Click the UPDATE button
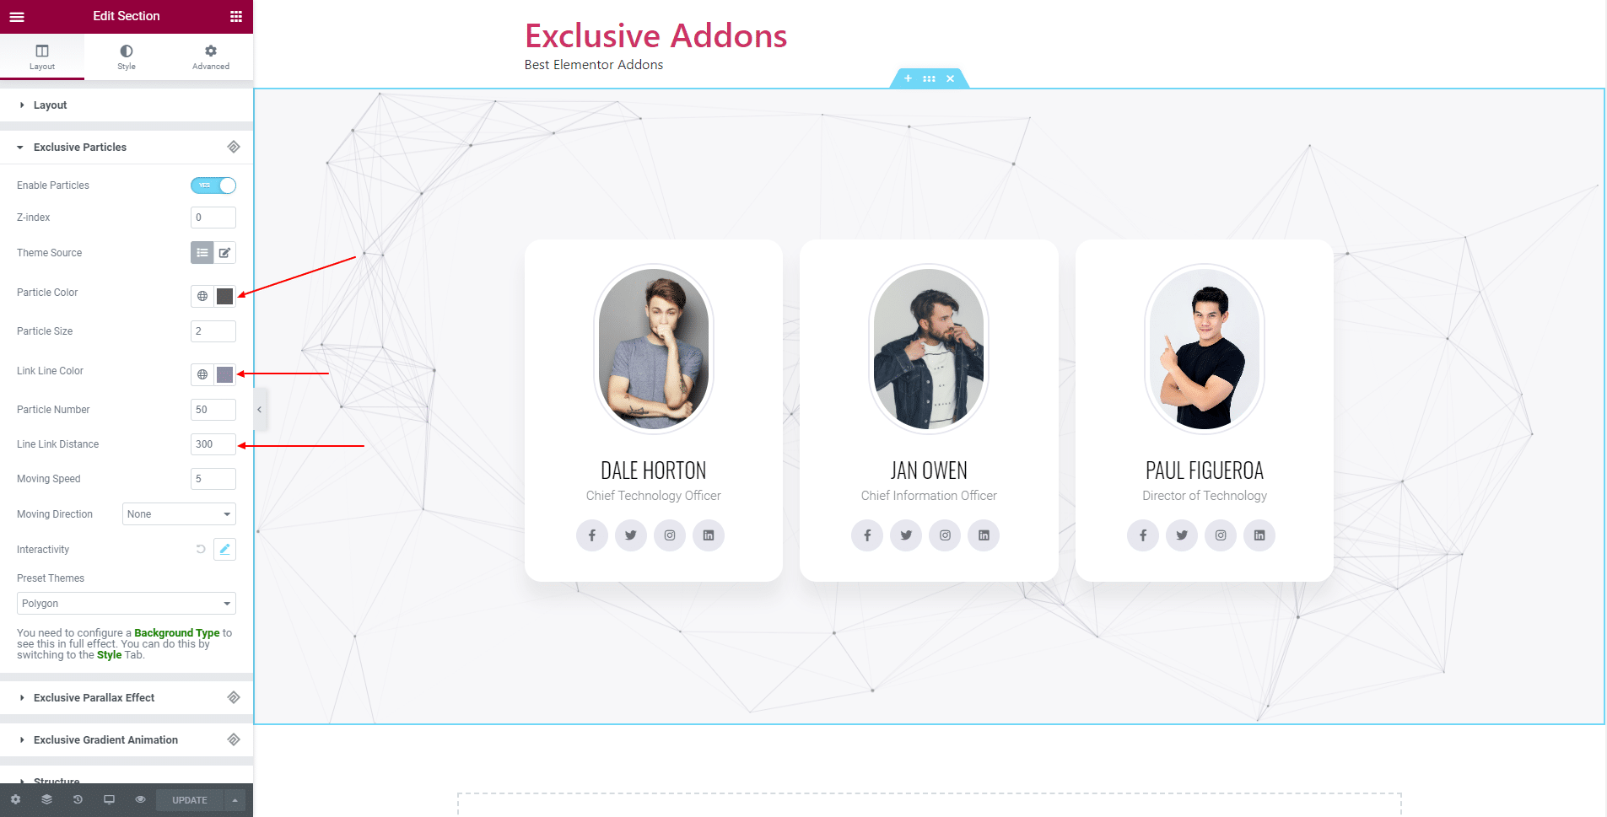The image size is (1607, 817). click(x=190, y=800)
